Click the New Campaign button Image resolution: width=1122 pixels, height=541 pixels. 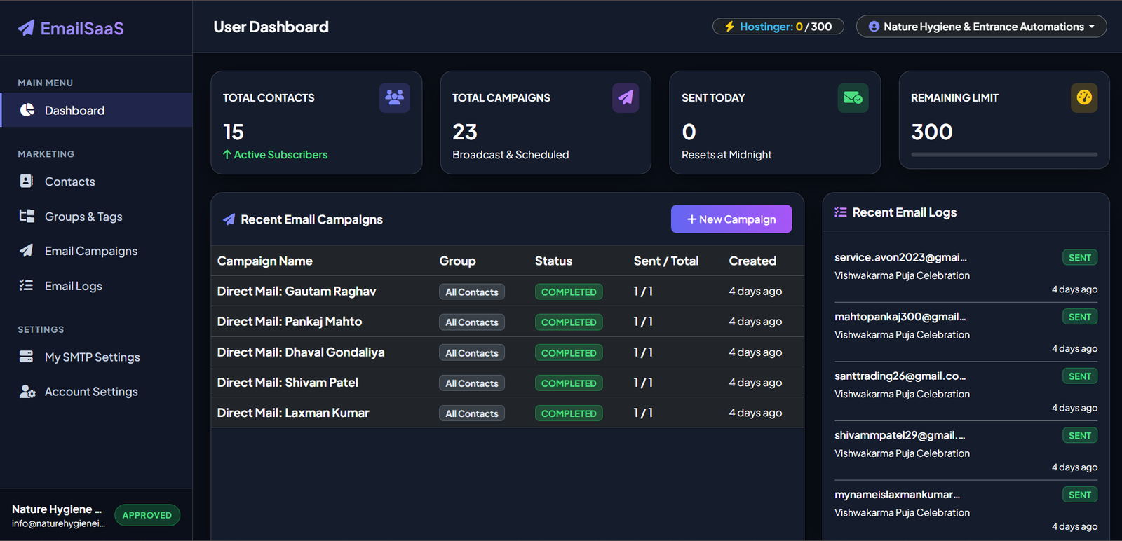click(731, 219)
